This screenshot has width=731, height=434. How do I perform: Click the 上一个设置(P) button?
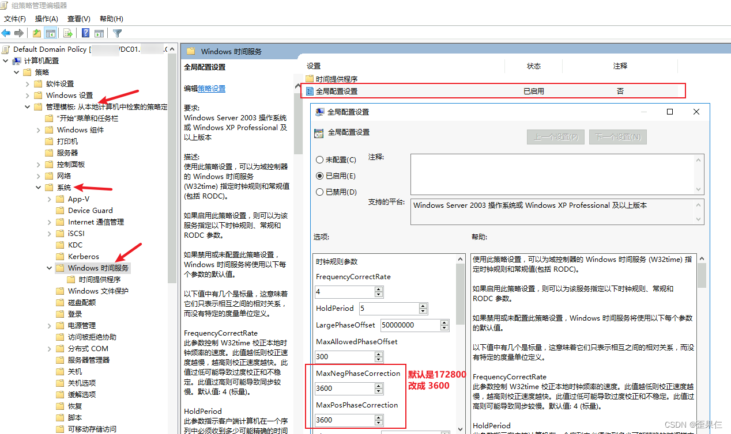(x=556, y=137)
